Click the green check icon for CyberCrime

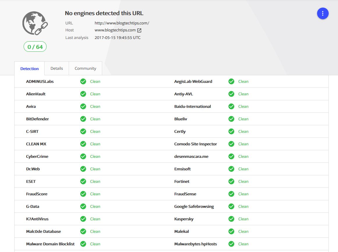coord(83,156)
